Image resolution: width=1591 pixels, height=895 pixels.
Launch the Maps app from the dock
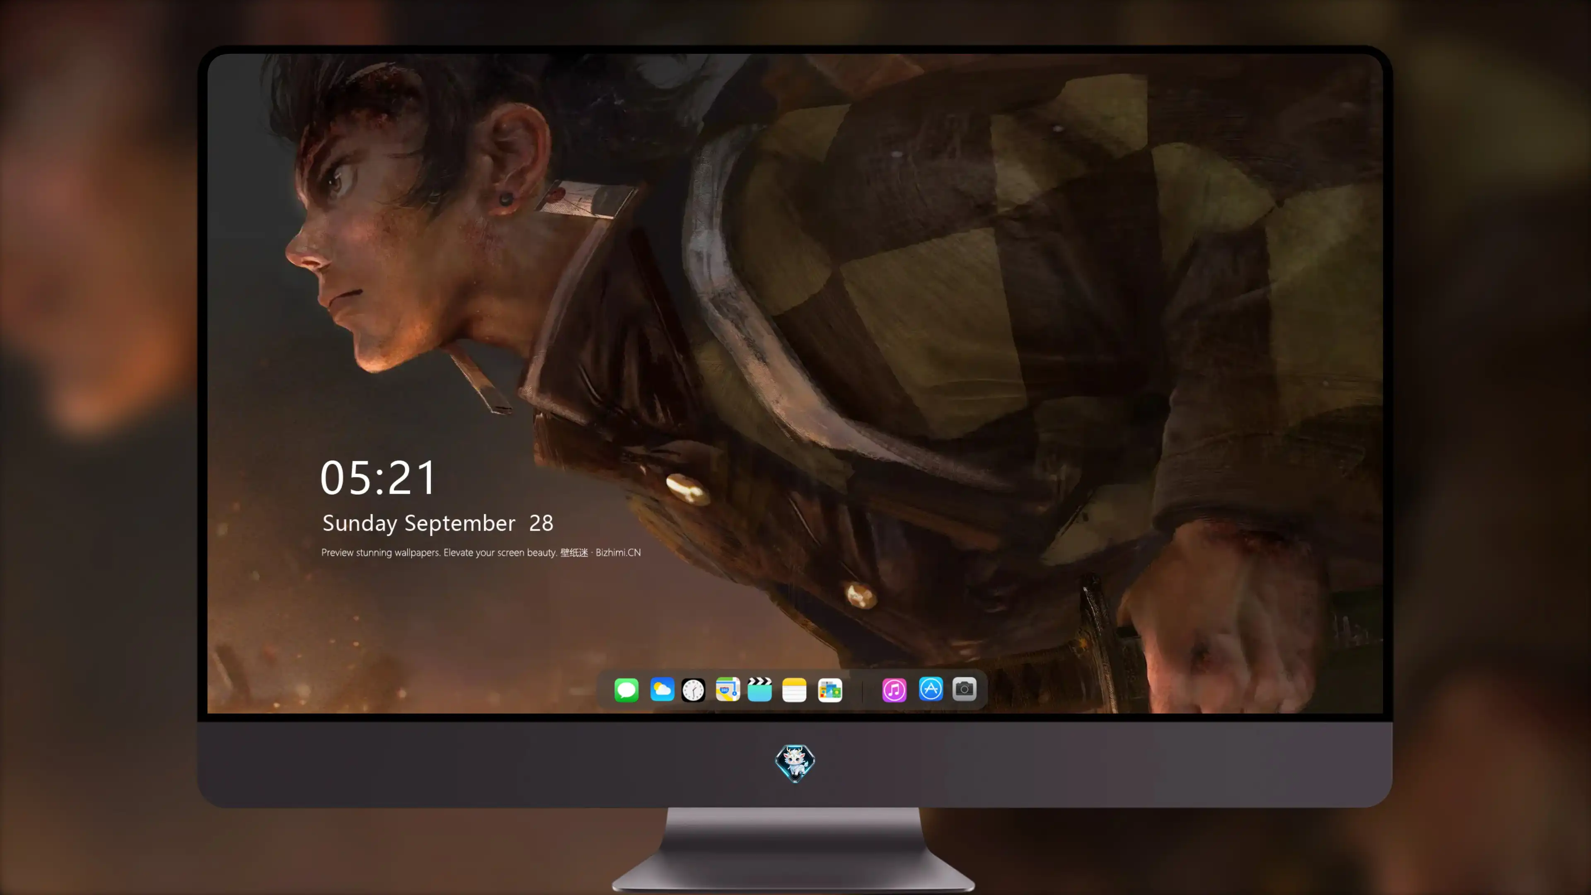(x=728, y=689)
